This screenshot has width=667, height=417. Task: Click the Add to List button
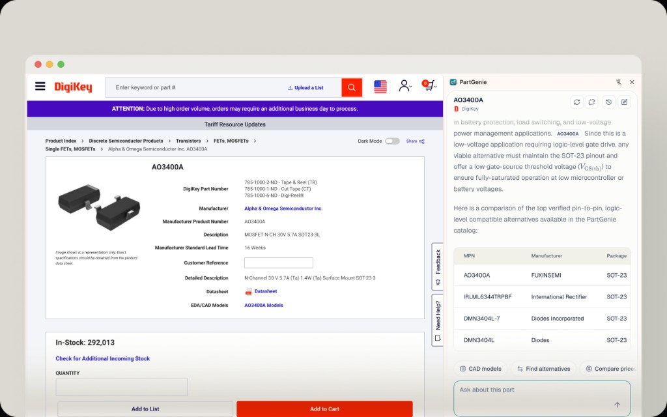click(145, 409)
